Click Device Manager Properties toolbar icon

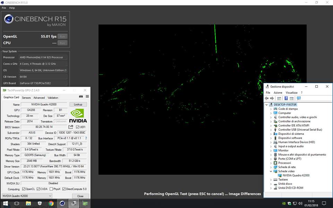[292, 98]
